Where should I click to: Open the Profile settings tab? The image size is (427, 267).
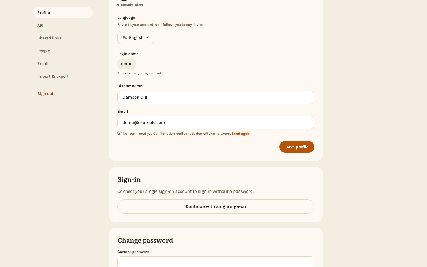coord(63,12)
